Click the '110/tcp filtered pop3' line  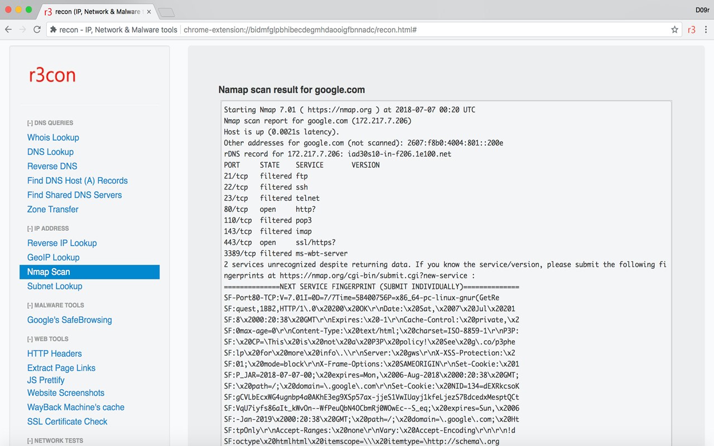(268, 220)
